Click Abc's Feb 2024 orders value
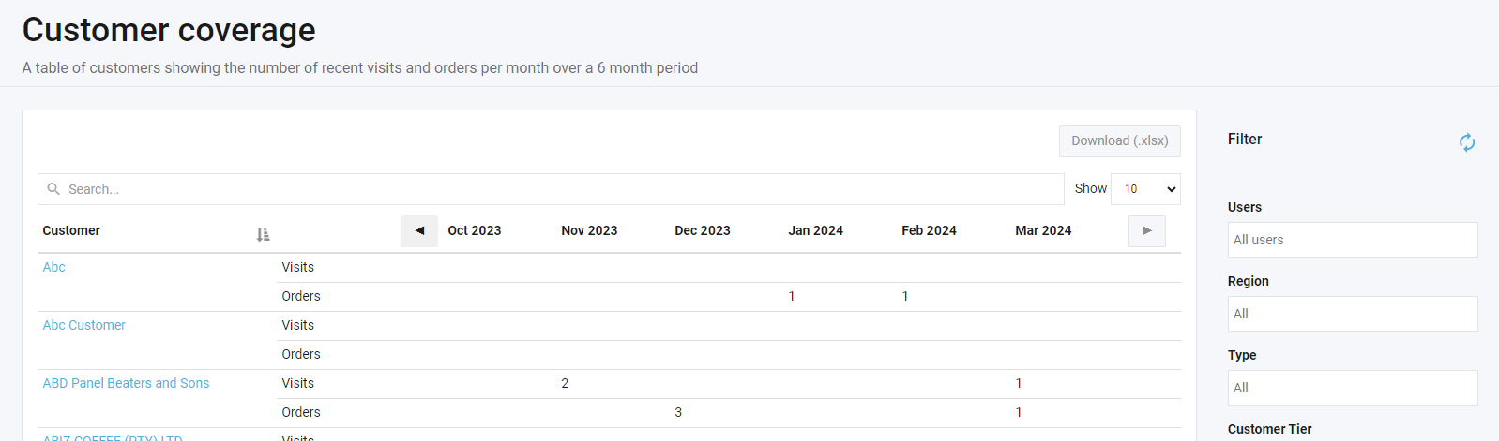This screenshot has height=441, width=1499. [x=905, y=297]
